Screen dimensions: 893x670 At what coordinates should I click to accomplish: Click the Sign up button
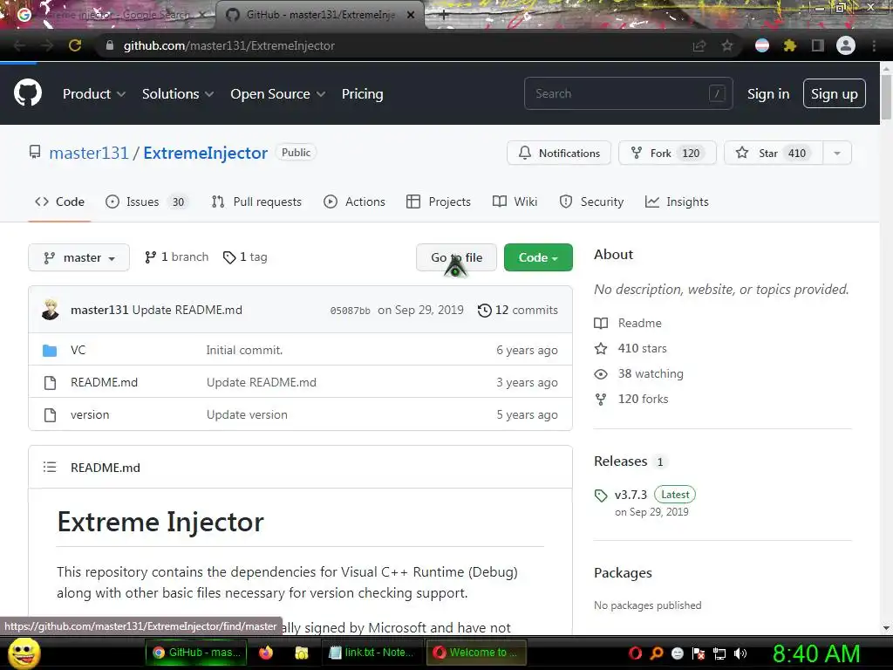835,93
